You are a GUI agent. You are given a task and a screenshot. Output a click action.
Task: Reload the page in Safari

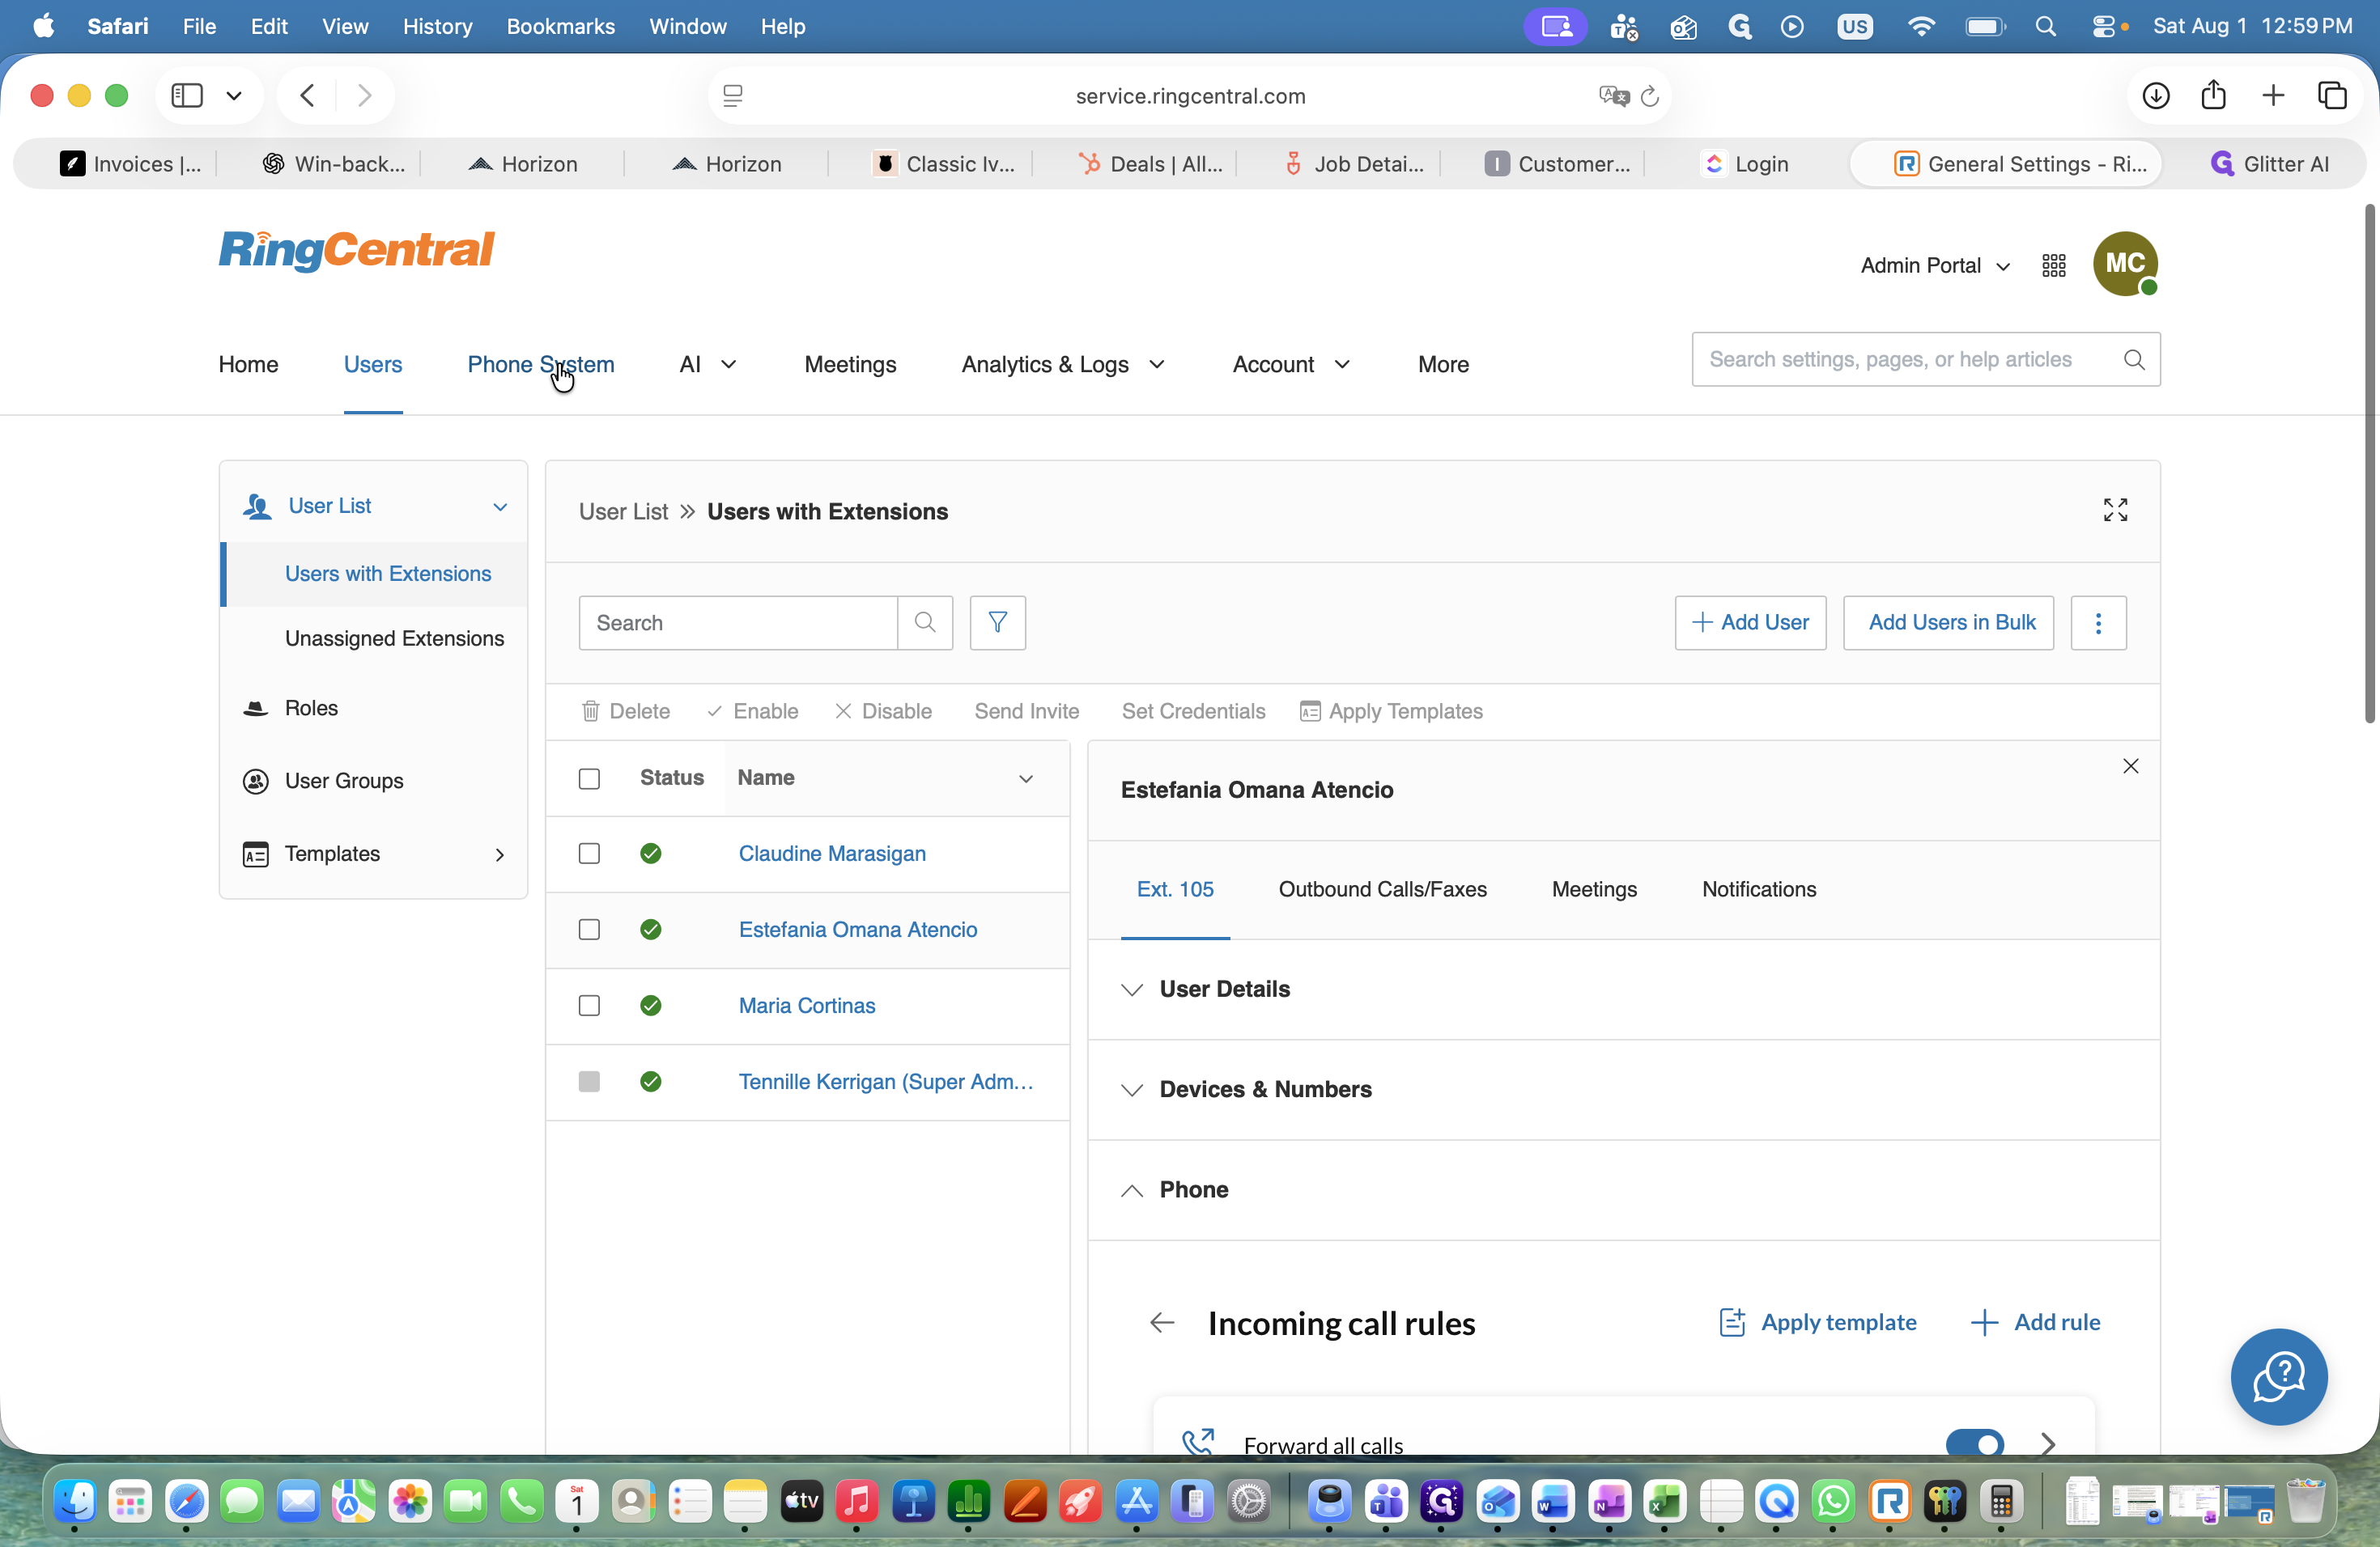[1650, 96]
